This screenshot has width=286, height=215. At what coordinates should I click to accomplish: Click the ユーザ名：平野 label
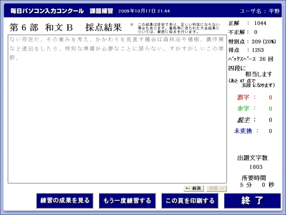[x=260, y=11]
